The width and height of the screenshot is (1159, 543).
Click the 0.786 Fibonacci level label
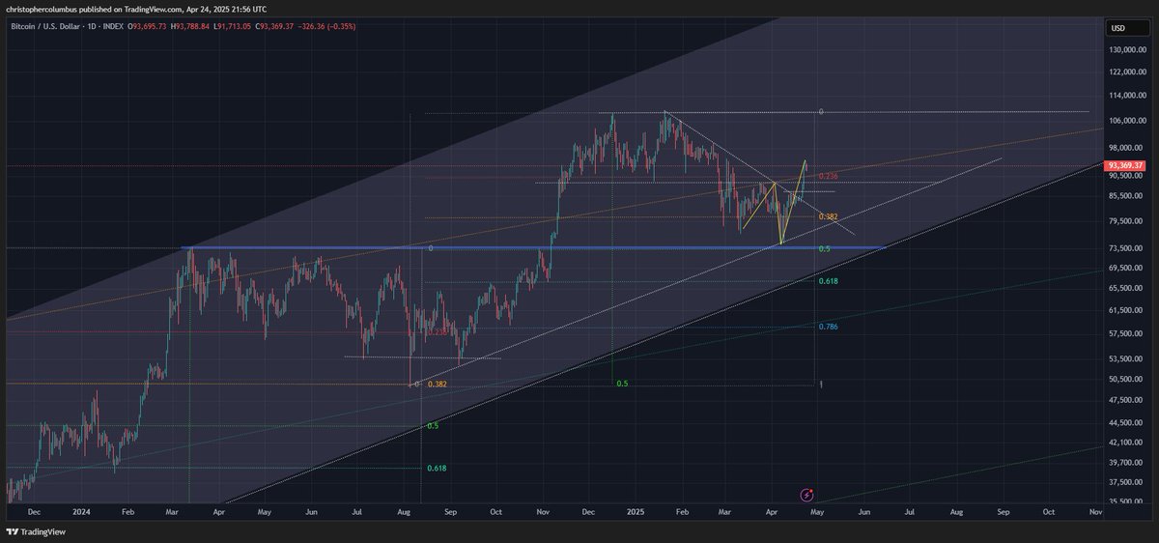tap(828, 328)
